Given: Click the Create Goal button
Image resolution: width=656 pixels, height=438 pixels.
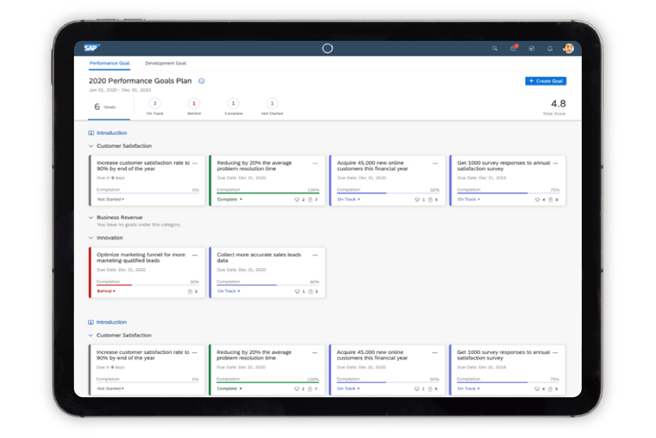Looking at the screenshot, I should [546, 81].
